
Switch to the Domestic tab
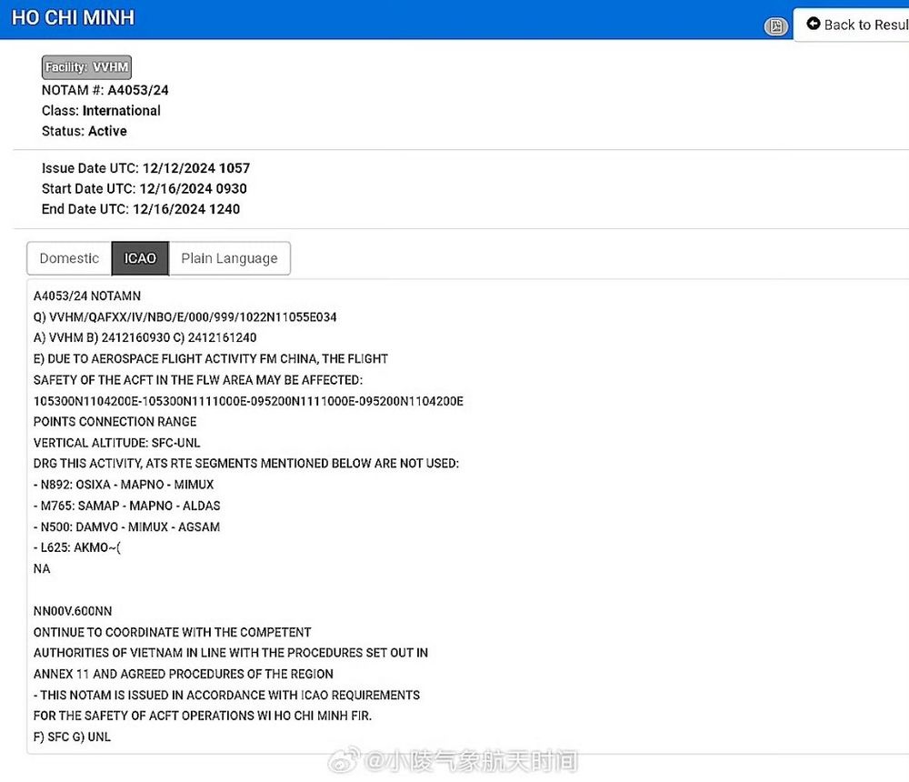69,258
